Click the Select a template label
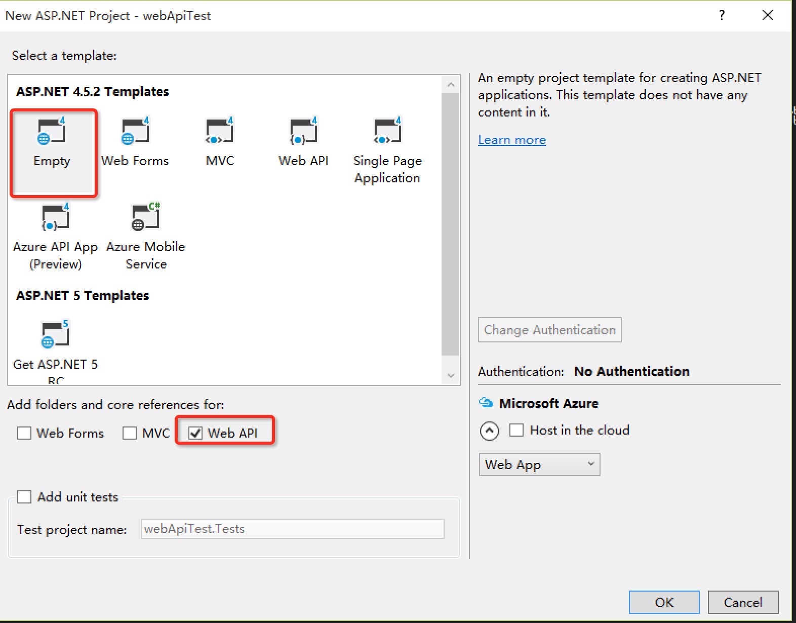The image size is (796, 623). point(64,56)
